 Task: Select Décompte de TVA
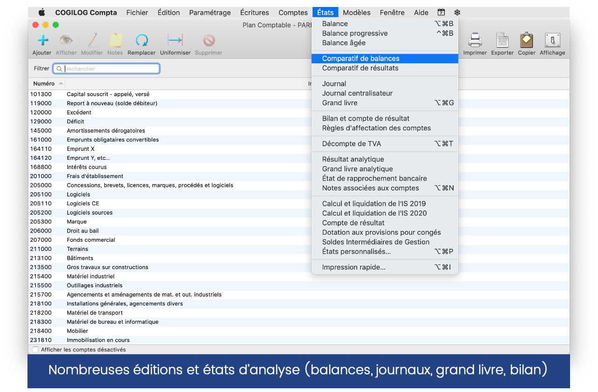(385, 144)
